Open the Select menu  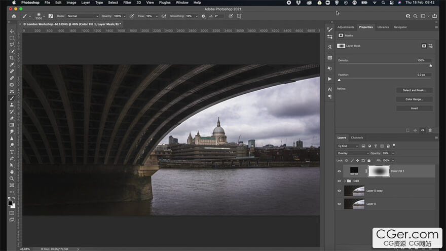[113, 3]
